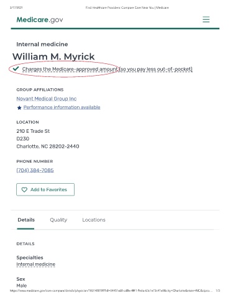
Task: Open the hamburger navigation menu
Action: tap(206, 19)
